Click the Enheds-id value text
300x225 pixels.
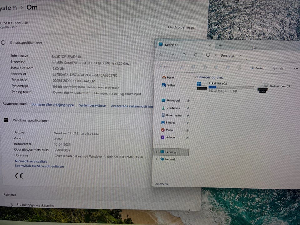pos(85,75)
